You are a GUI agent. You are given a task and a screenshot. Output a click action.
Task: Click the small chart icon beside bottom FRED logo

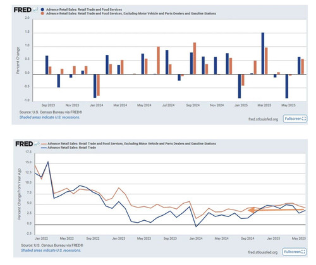[x=37, y=144]
